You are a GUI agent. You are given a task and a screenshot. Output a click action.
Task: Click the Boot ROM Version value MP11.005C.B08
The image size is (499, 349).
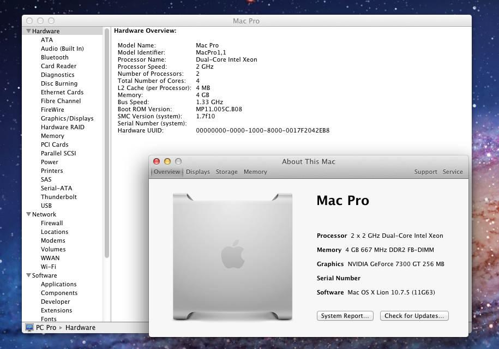pos(219,109)
